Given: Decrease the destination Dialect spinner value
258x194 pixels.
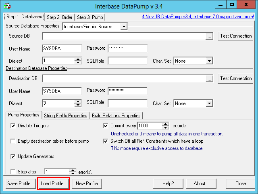Looking at the screenshot, I should (x=78, y=105).
